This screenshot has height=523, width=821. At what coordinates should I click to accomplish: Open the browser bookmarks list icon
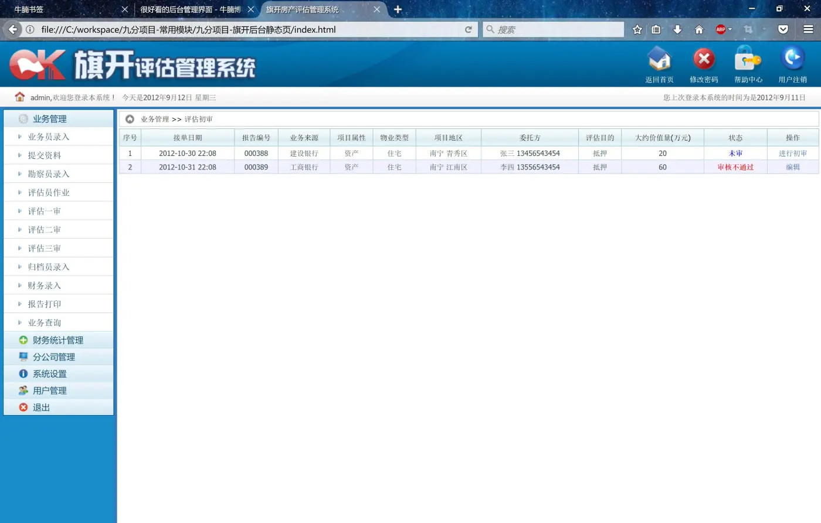[x=656, y=29]
